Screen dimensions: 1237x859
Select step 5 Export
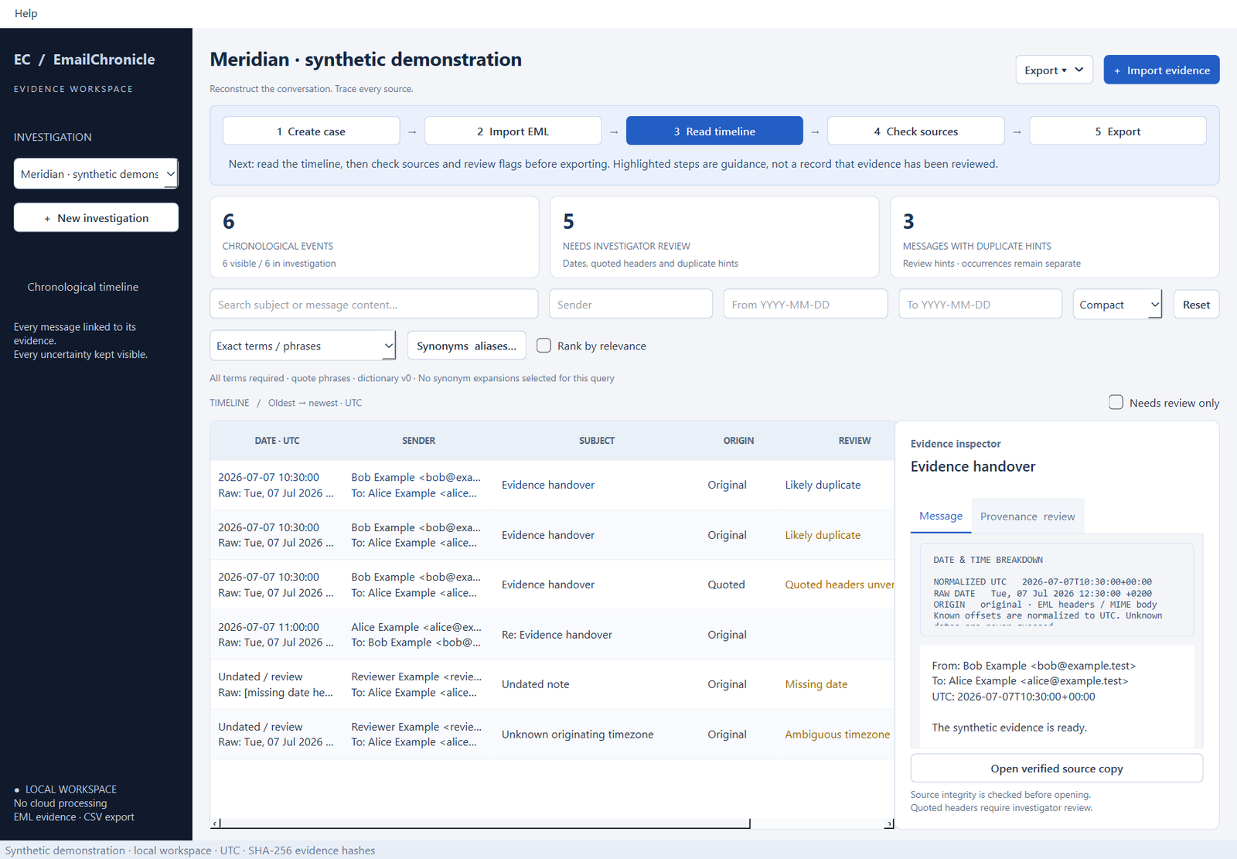[1117, 131]
